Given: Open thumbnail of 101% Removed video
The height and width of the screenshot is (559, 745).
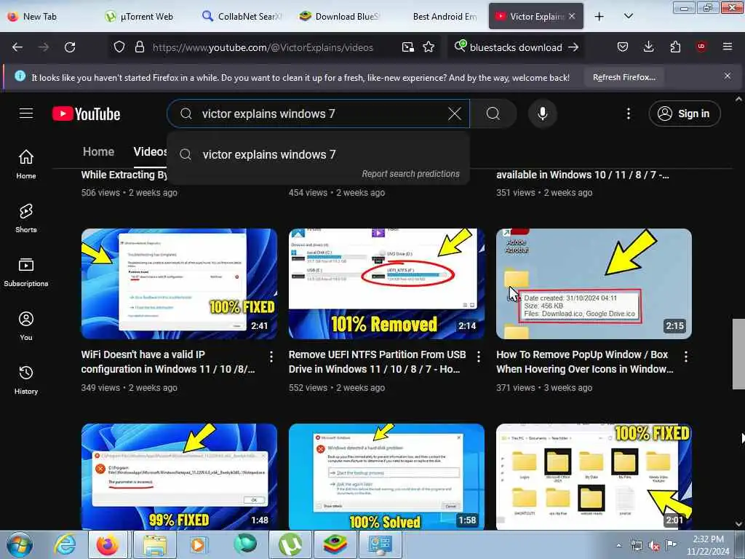Looking at the screenshot, I should pyautogui.click(x=386, y=284).
